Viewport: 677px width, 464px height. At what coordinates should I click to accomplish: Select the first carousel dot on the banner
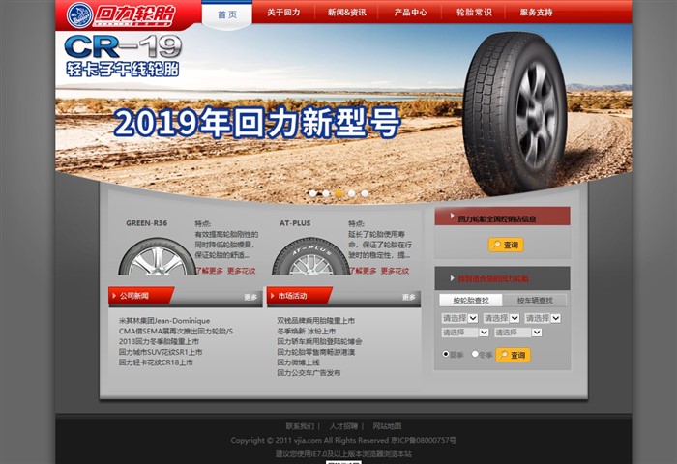tap(313, 193)
